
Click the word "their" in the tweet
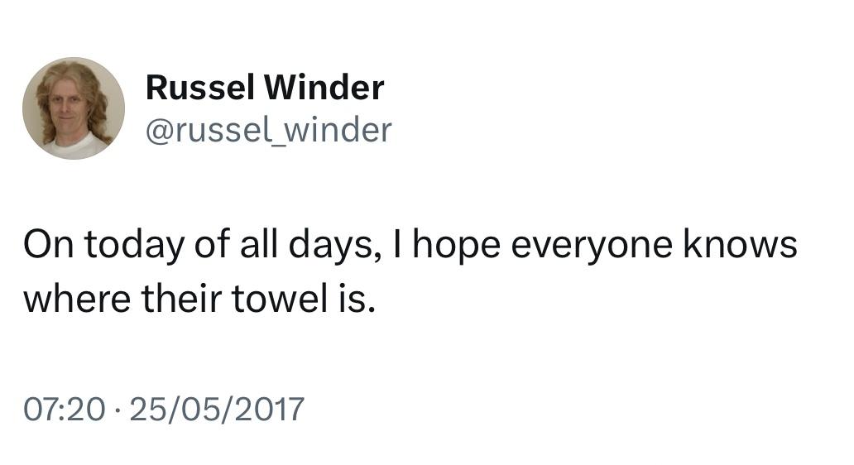click(181, 299)
